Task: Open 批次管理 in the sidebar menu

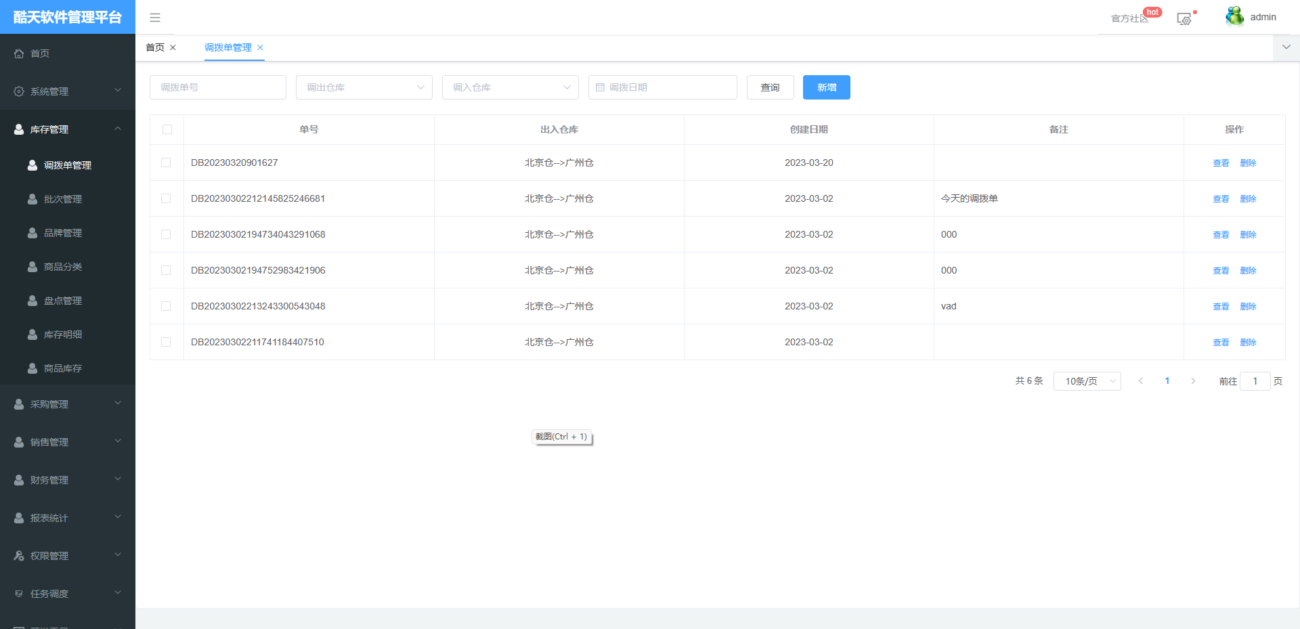Action: click(x=63, y=199)
